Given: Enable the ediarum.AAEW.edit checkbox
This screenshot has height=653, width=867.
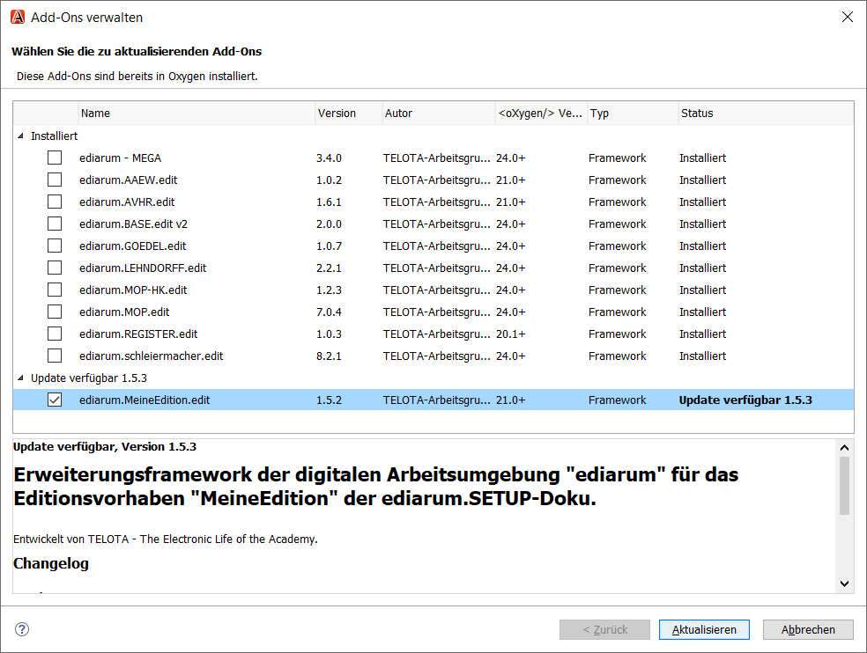Looking at the screenshot, I should pyautogui.click(x=55, y=180).
